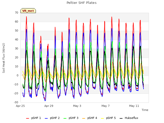Screen dimensions: 164x123
Task: Click the May 11 x-axis tick label
Action: (134, 106)
